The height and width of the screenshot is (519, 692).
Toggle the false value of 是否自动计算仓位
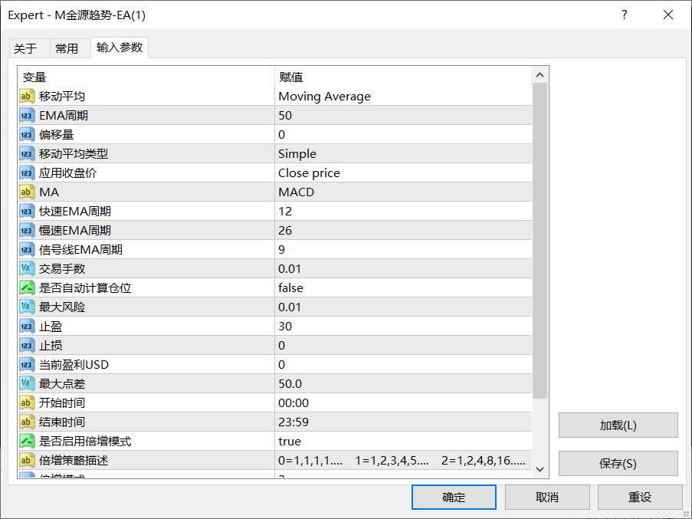[403, 288]
